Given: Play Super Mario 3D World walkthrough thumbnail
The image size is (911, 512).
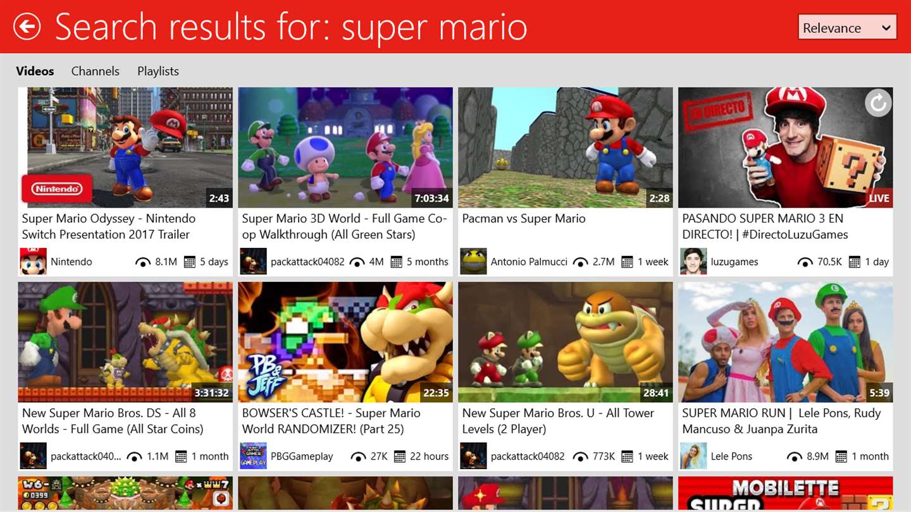Looking at the screenshot, I should (345, 147).
